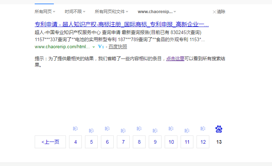Open the 时间不限 time filter dropdown

click(75, 12)
